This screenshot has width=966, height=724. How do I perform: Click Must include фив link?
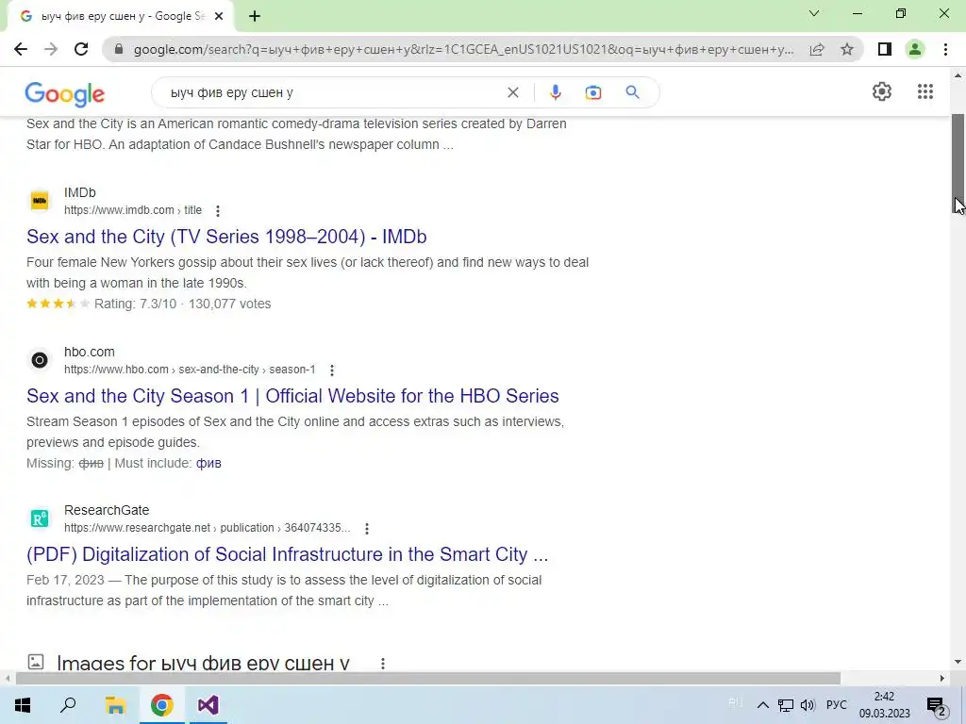208,463
